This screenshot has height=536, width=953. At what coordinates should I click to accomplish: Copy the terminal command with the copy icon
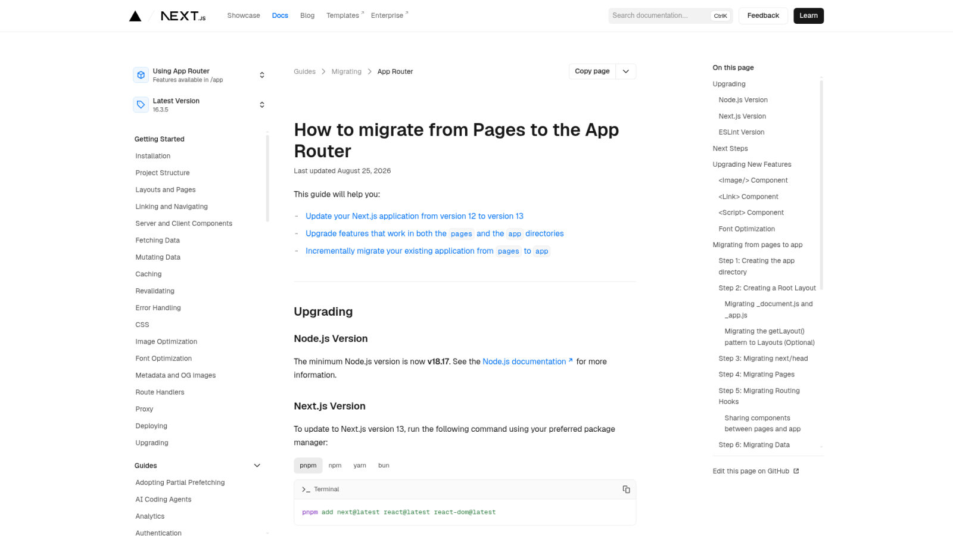(x=626, y=490)
